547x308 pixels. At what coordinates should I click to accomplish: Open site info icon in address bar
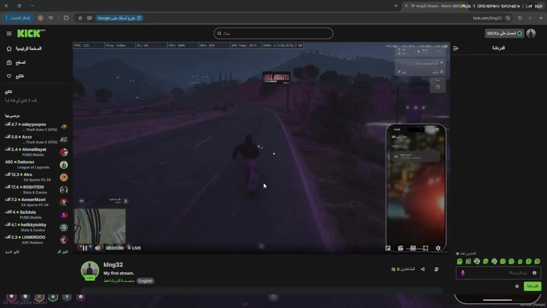[508, 18]
